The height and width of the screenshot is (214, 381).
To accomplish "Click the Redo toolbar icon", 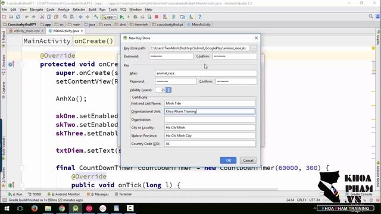I will tap(33, 17).
